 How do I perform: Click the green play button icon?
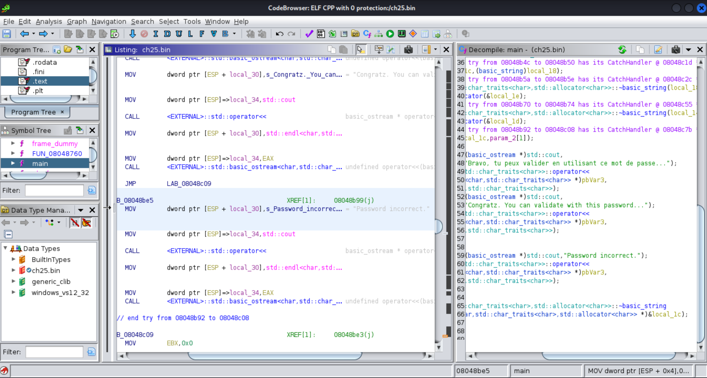pyautogui.click(x=390, y=34)
